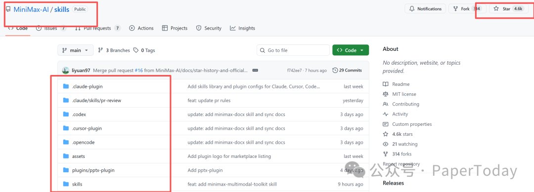Viewport: 534px width, 192px height.
Task: Focus the Go to file search field
Action: pos(293,50)
